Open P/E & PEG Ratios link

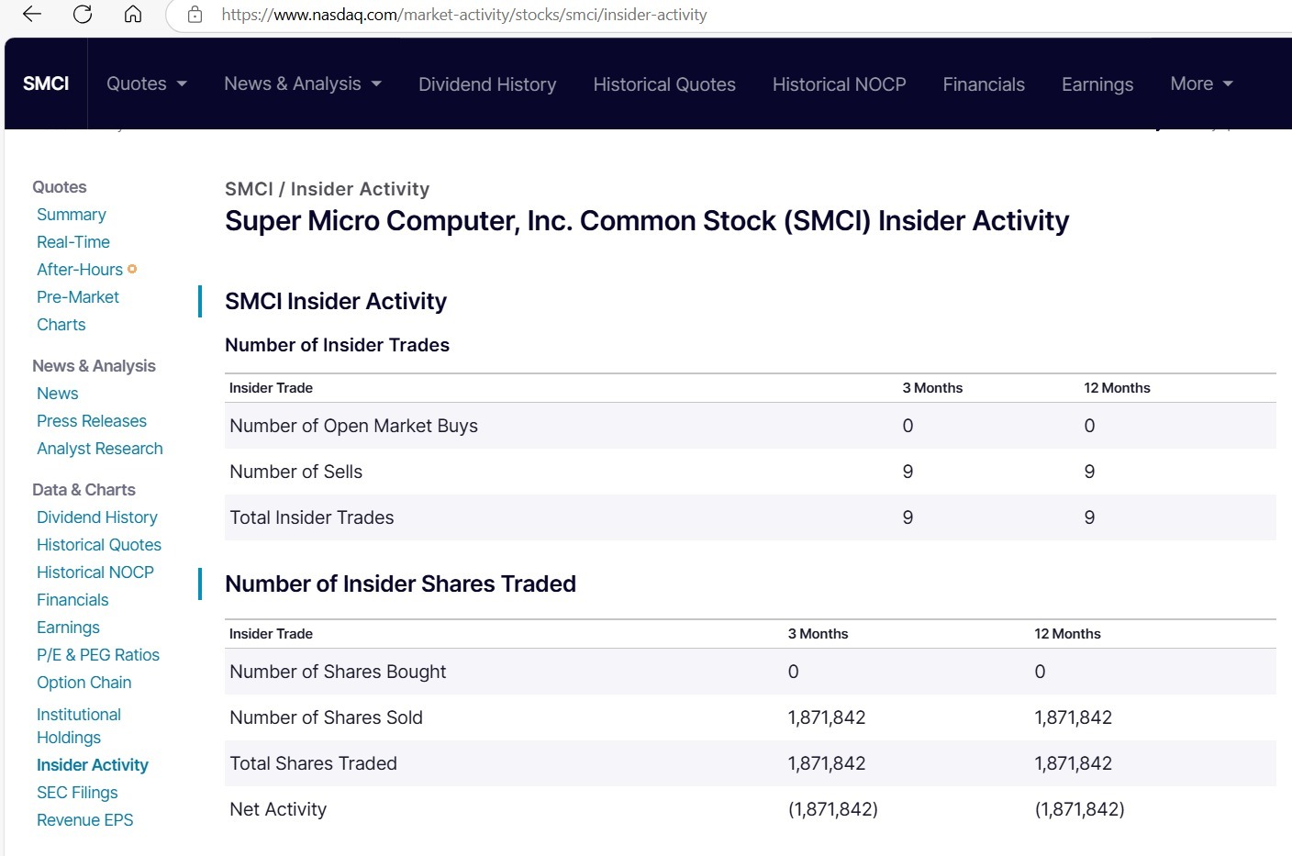[98, 655]
